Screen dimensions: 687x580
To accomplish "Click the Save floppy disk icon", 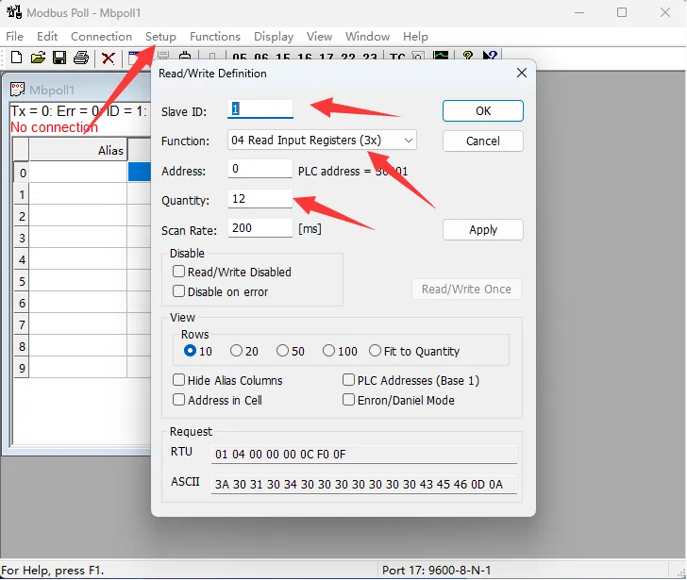I will pyautogui.click(x=59, y=58).
